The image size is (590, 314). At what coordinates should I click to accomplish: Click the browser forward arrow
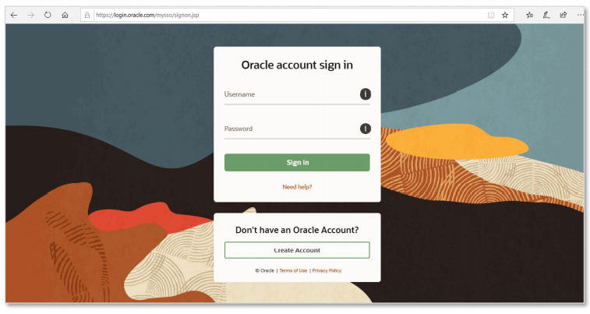click(31, 15)
